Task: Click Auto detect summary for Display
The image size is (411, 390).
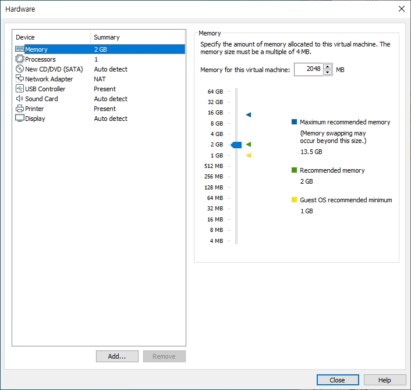Action: pyautogui.click(x=111, y=119)
